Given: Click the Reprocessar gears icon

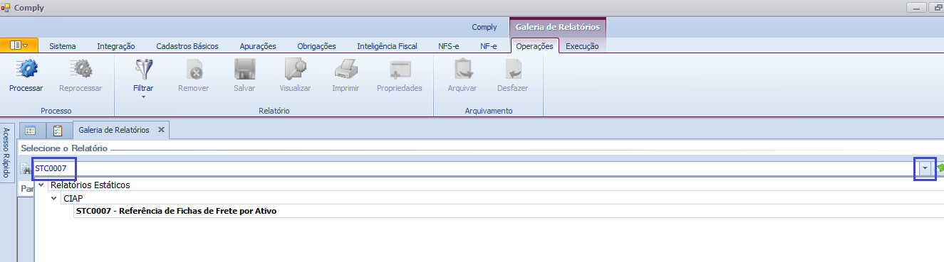Looking at the screenshot, I should click(x=81, y=69).
